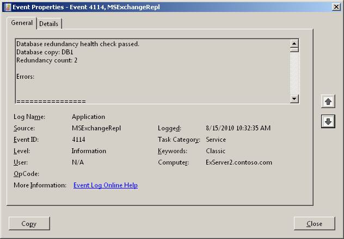Click the Event ID value 4114

tap(78, 140)
